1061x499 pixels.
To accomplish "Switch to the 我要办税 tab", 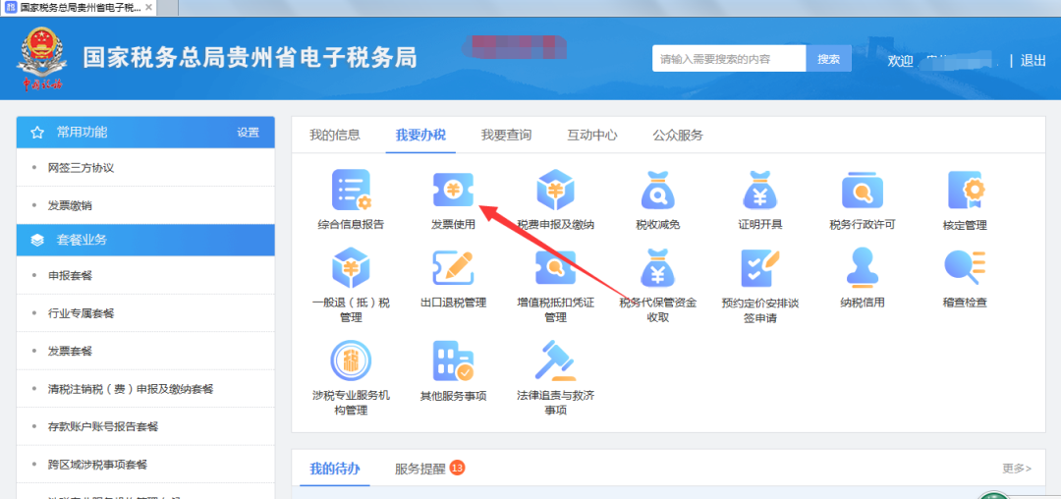I will point(420,135).
